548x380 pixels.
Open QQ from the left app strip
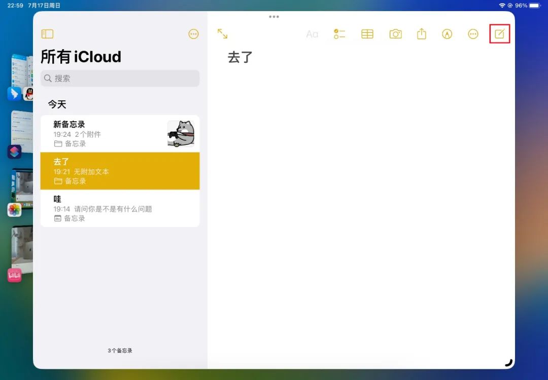(28, 94)
